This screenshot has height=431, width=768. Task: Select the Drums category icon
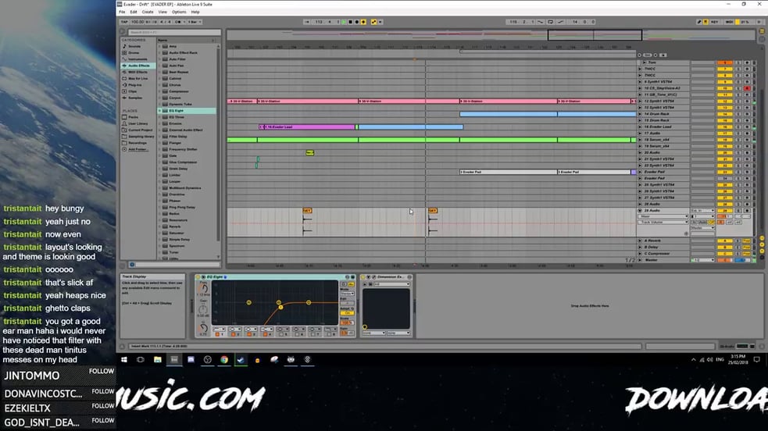click(x=124, y=52)
